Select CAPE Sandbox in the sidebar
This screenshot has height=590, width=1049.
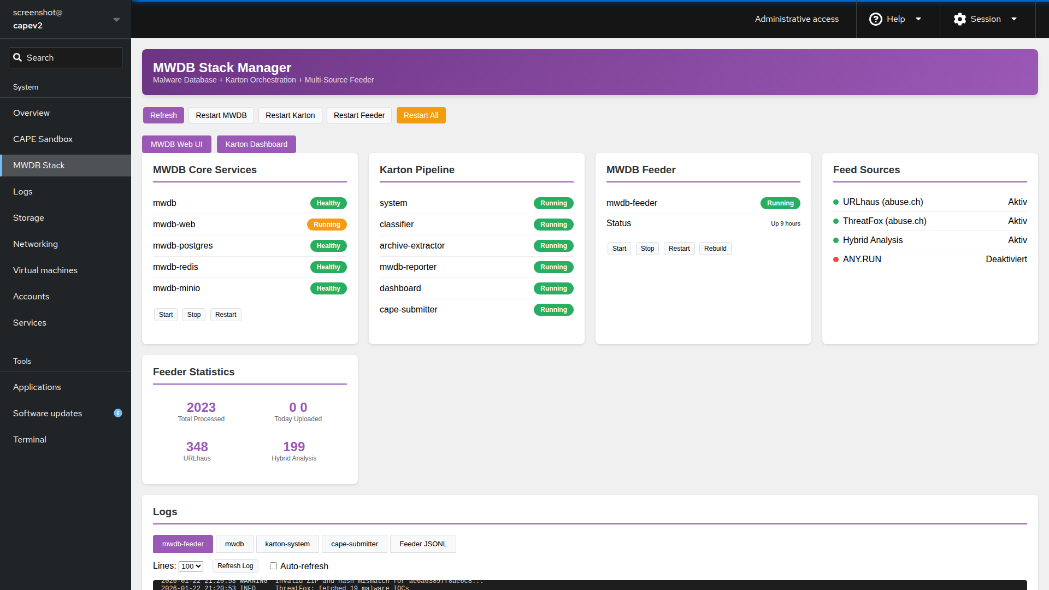tap(43, 139)
